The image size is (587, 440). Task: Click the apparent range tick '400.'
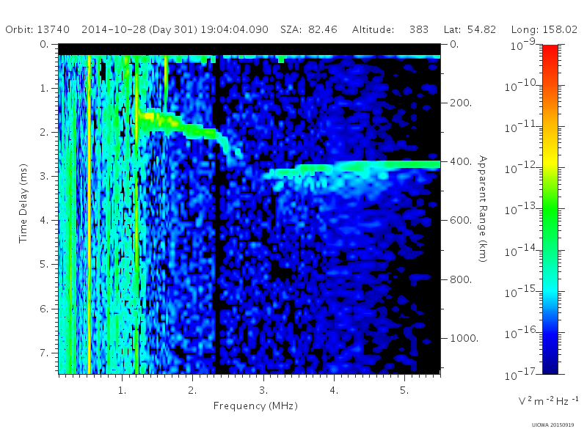[x=461, y=161]
